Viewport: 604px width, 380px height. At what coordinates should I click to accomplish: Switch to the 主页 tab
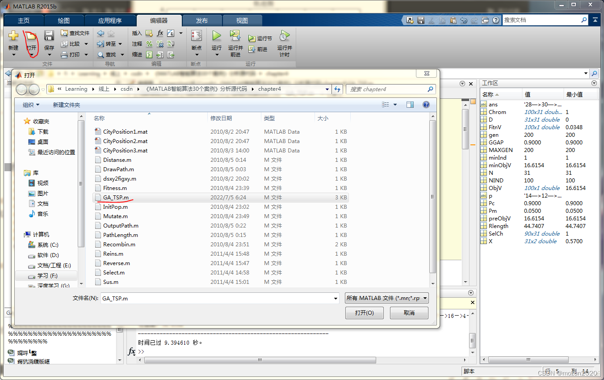tap(24, 21)
